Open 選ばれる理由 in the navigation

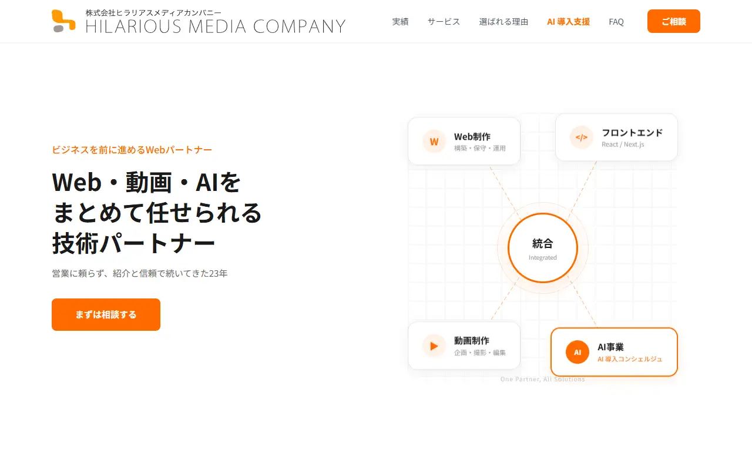coord(503,22)
